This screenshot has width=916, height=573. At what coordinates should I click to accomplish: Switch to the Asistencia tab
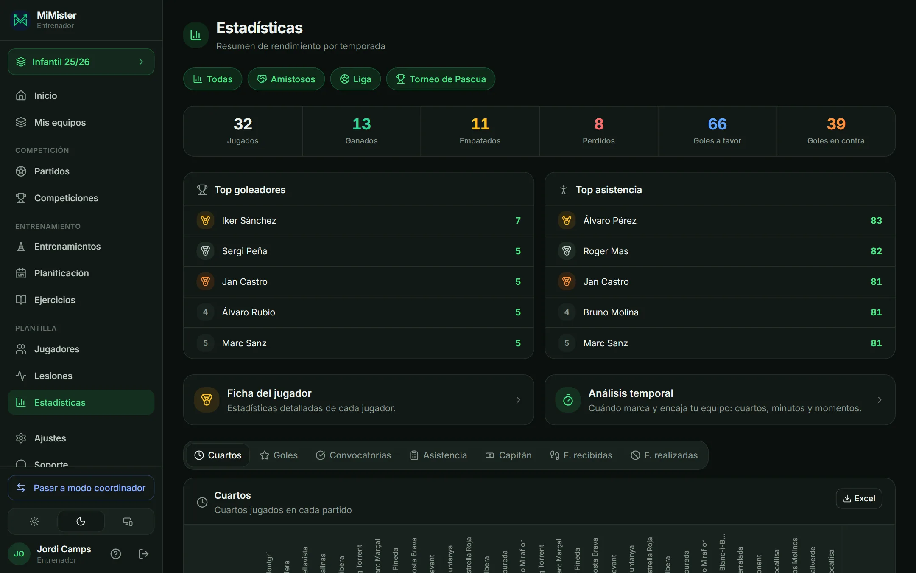click(438, 455)
